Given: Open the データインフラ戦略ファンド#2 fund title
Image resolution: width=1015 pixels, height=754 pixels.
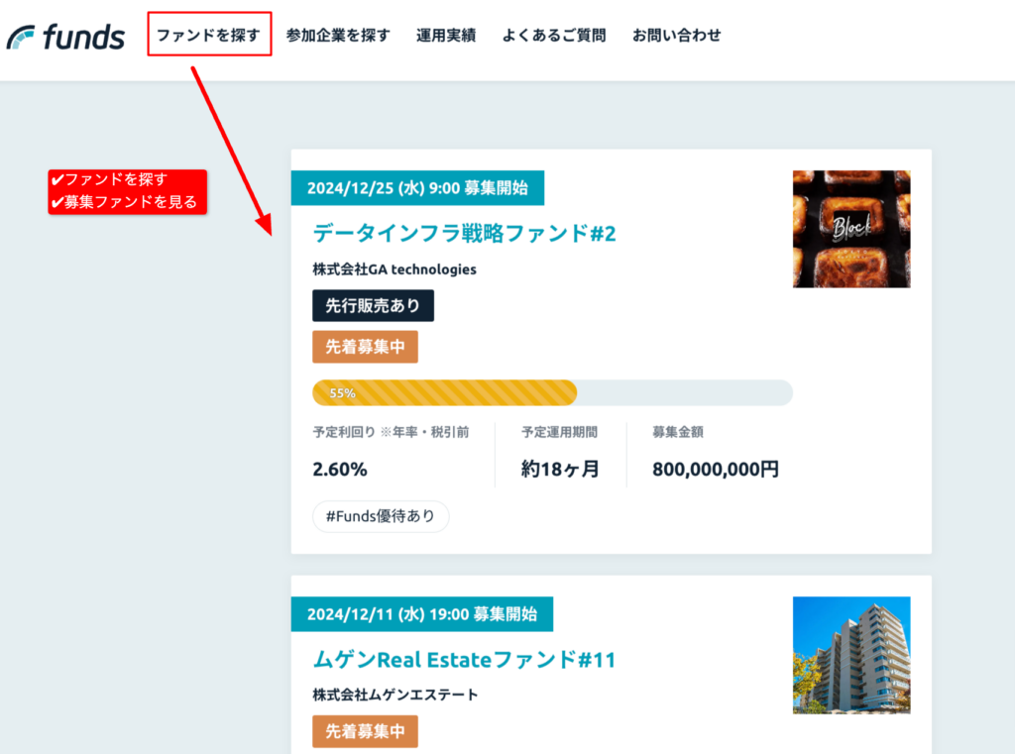Looking at the screenshot, I should [x=464, y=233].
